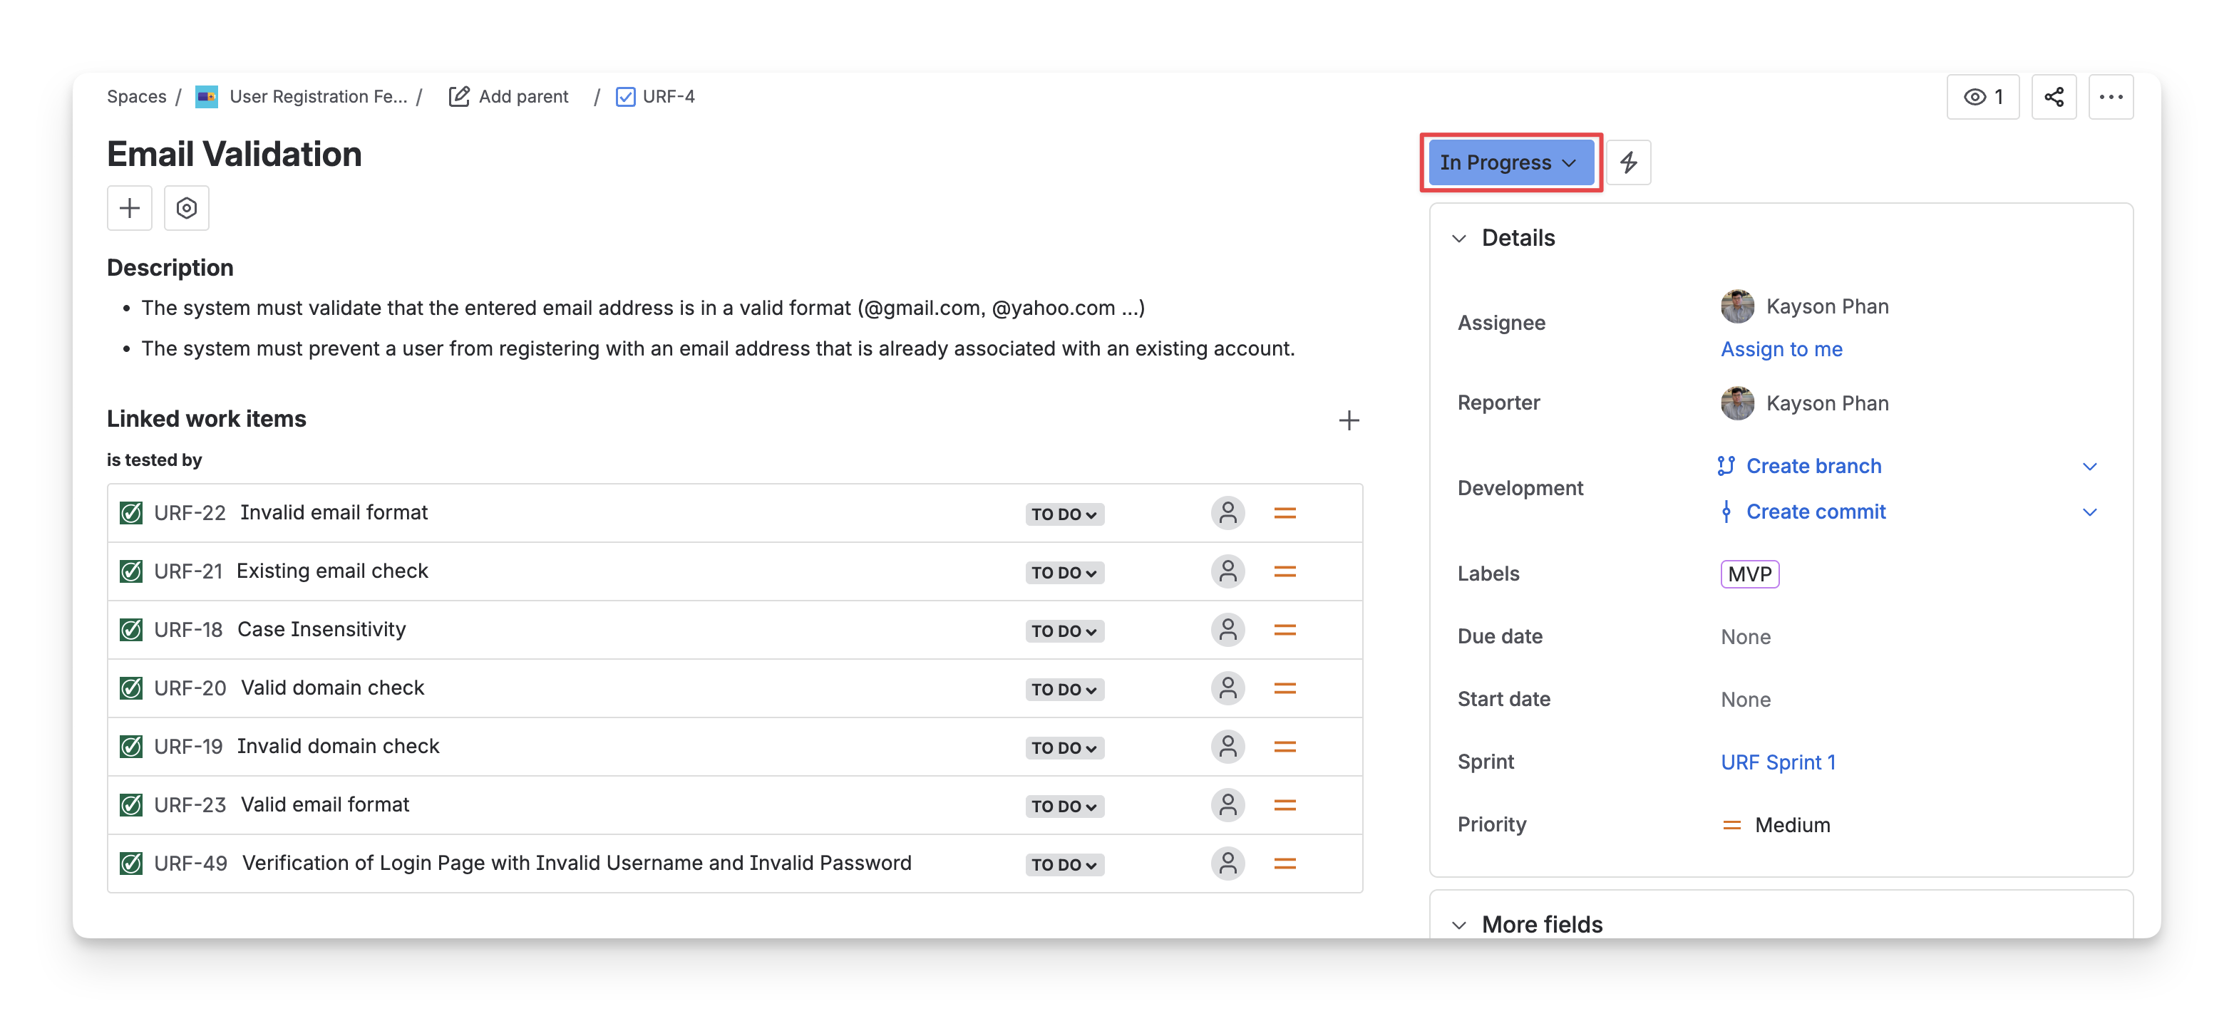The width and height of the screenshot is (2234, 1011).
Task: Add a linked work item with plus icon
Action: (x=1349, y=420)
